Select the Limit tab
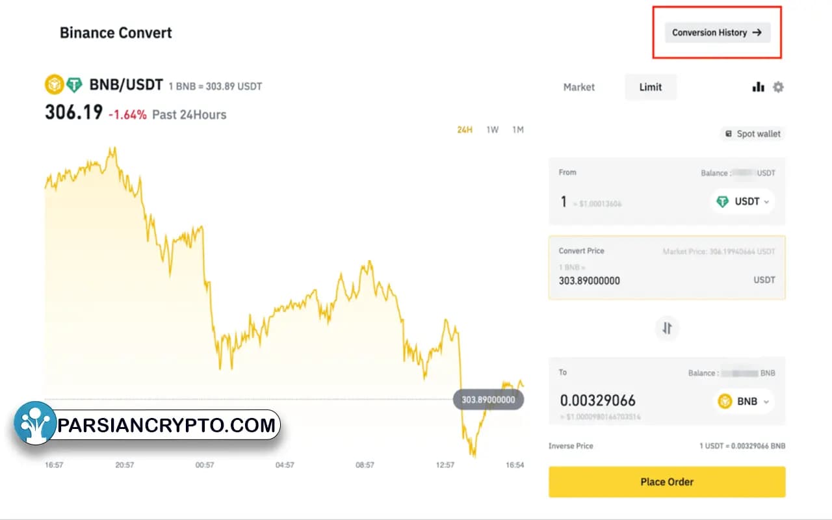Screen dimensions: 832x520 tap(651, 87)
